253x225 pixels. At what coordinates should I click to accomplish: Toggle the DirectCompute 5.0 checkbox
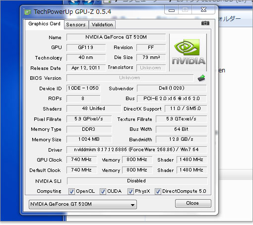click(x=158, y=191)
